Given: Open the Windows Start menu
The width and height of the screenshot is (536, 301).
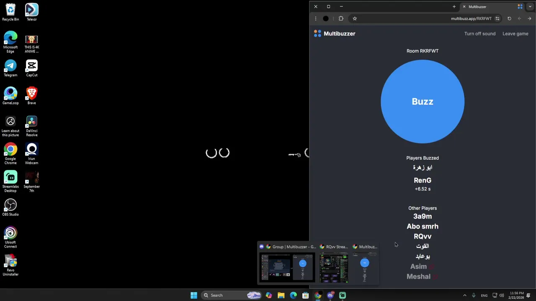Looking at the screenshot, I should pos(194,295).
